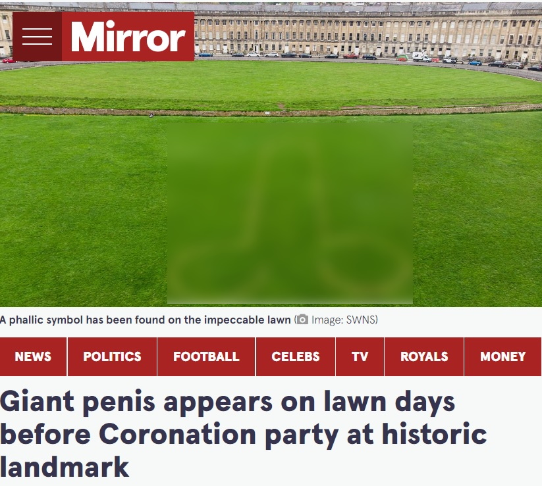Open the MONEY section
542x486 pixels.
point(503,356)
